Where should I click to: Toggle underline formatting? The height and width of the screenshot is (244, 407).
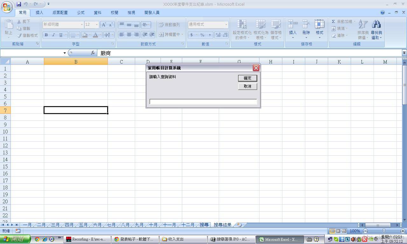pos(60,35)
